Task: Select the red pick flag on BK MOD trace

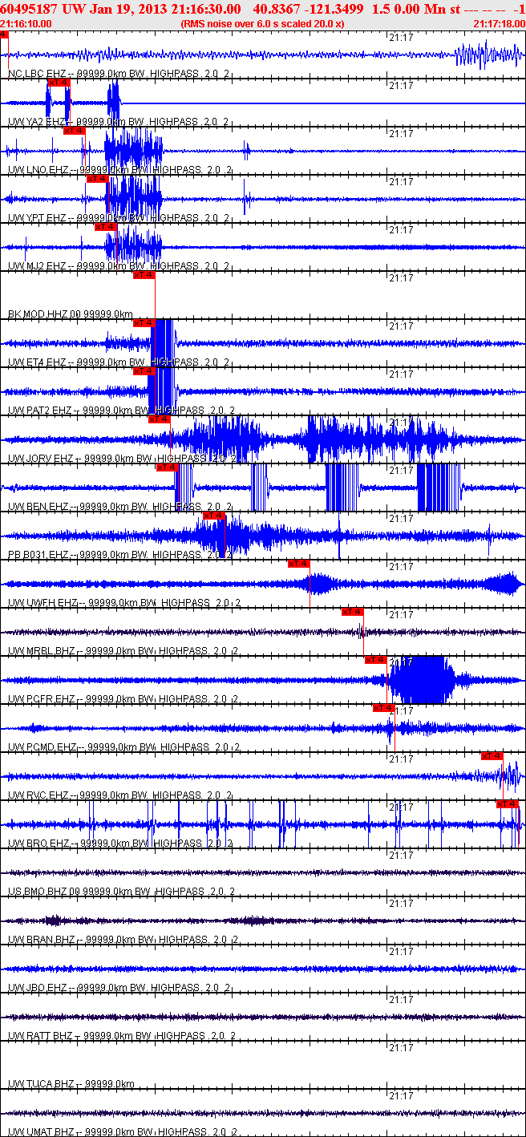Action: pyautogui.click(x=144, y=275)
